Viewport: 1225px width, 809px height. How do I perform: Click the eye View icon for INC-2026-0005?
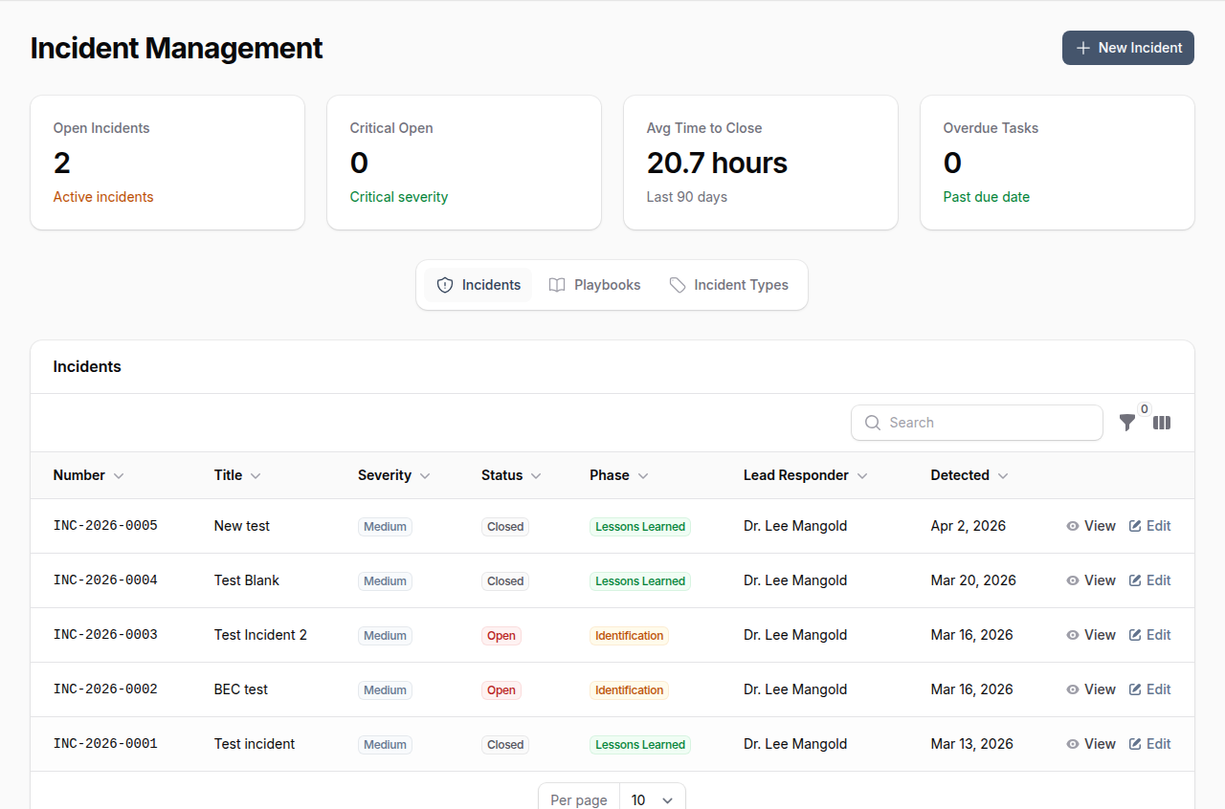tap(1072, 526)
